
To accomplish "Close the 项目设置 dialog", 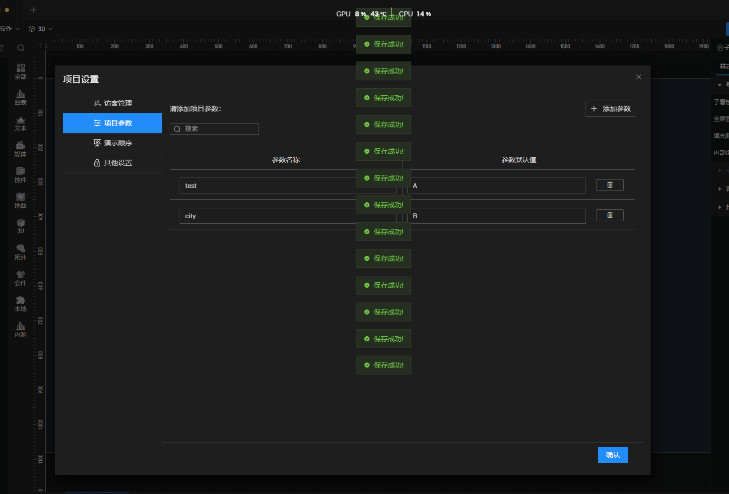I will coord(638,77).
